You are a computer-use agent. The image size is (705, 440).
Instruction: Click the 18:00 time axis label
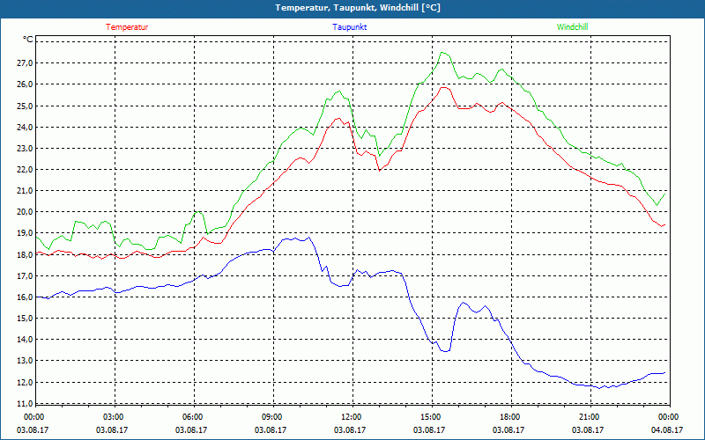coord(510,417)
